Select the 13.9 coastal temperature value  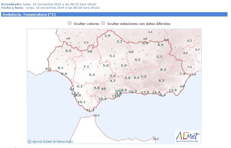145,92
